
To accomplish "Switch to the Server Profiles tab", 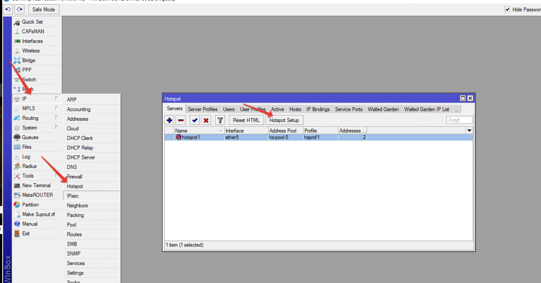I will coord(203,109).
